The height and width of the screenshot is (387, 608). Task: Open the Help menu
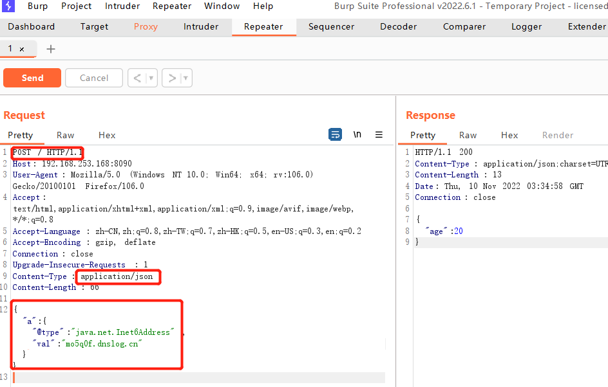click(263, 6)
